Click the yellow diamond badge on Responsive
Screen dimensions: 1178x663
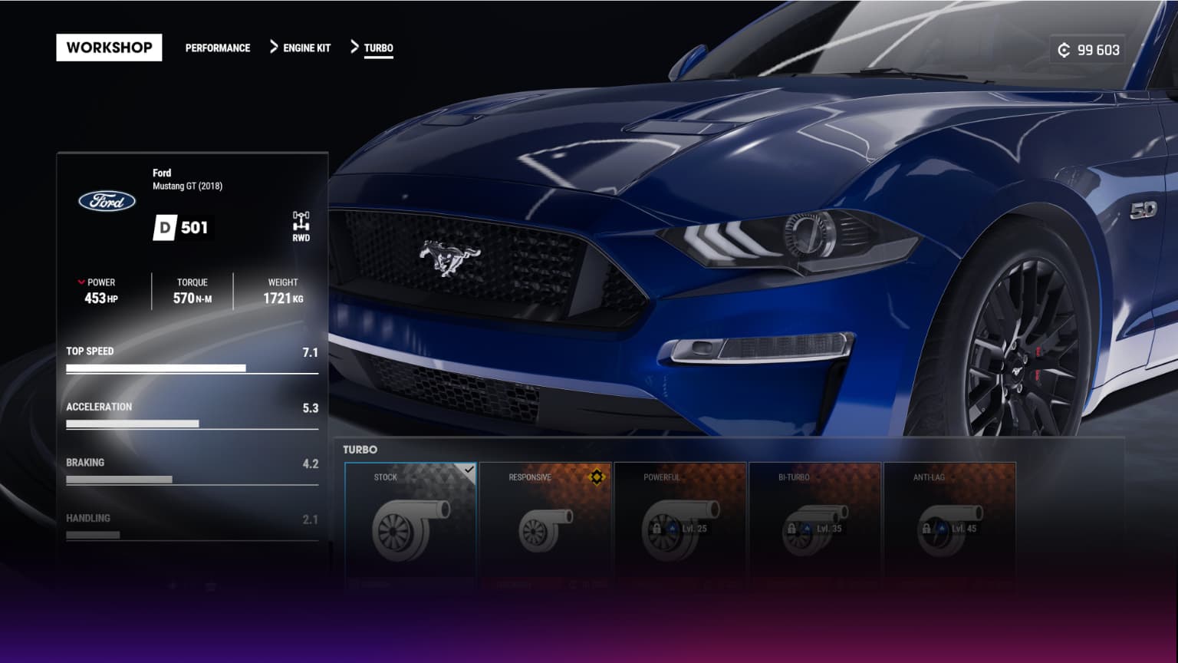597,477
